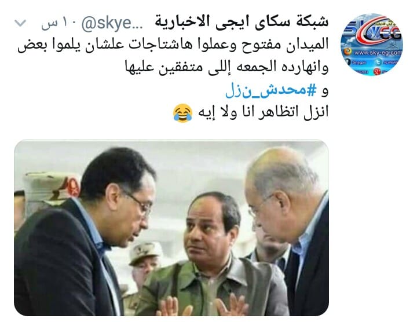Screen dimensions: 417x322
Task: Open the Sky EG profile avatar
Action: coord(371,45)
